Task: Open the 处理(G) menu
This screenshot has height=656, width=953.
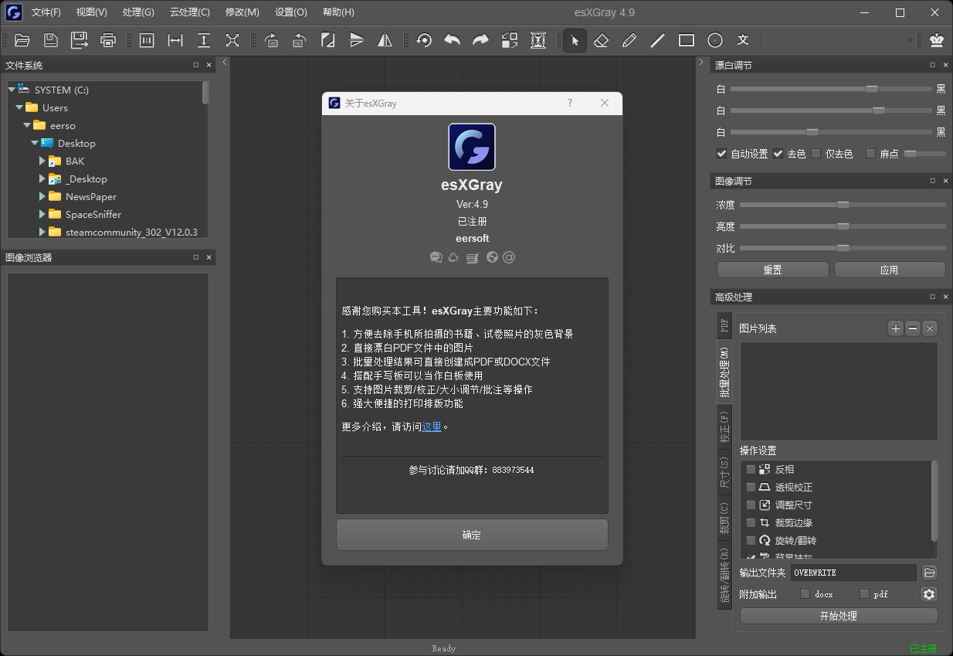Action: [138, 12]
